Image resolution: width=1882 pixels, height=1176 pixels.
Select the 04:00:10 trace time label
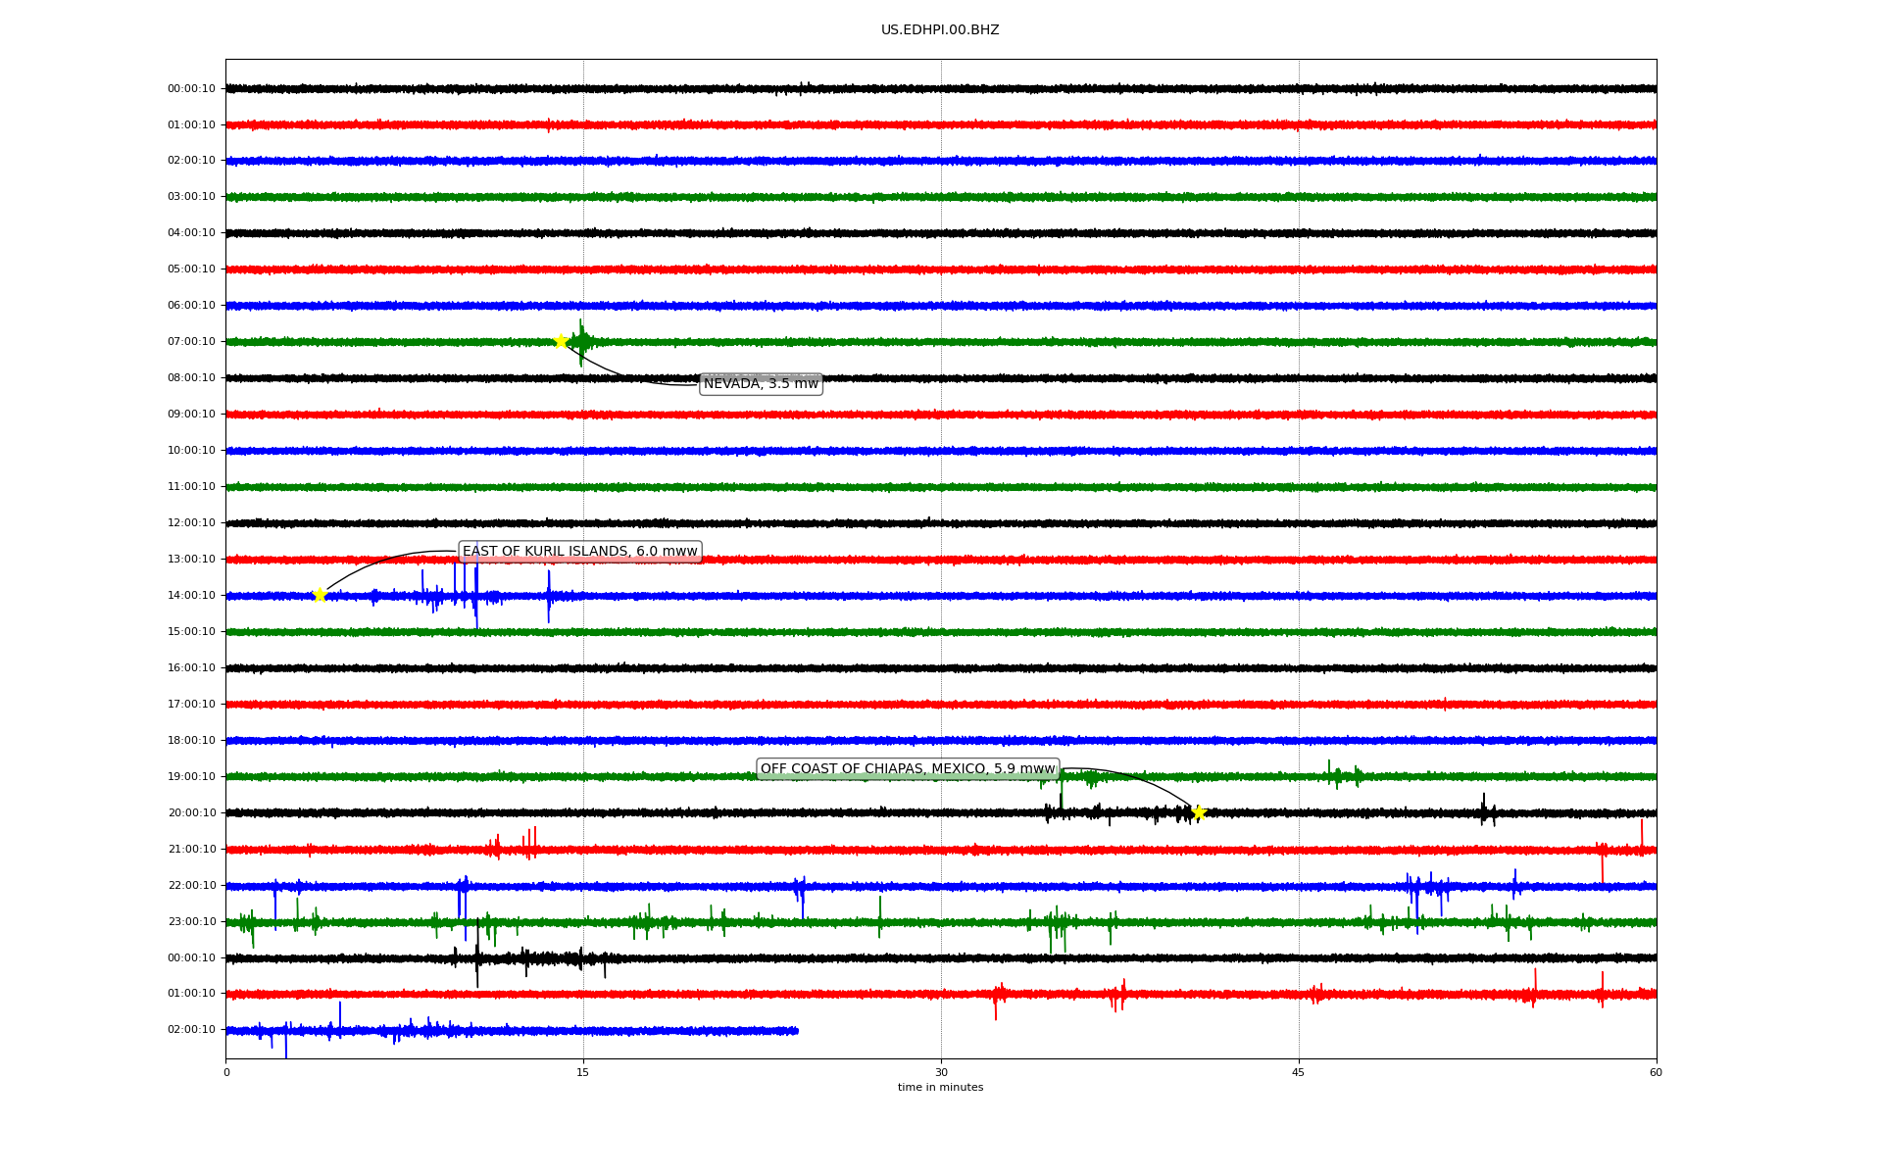(x=191, y=233)
